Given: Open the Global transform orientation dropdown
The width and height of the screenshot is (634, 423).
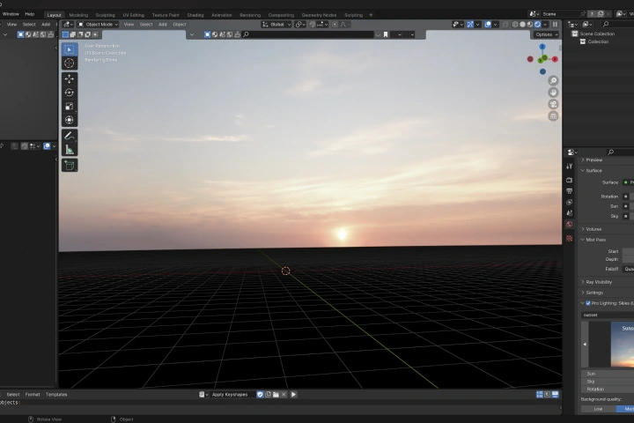Looking at the screenshot, I should (x=276, y=25).
